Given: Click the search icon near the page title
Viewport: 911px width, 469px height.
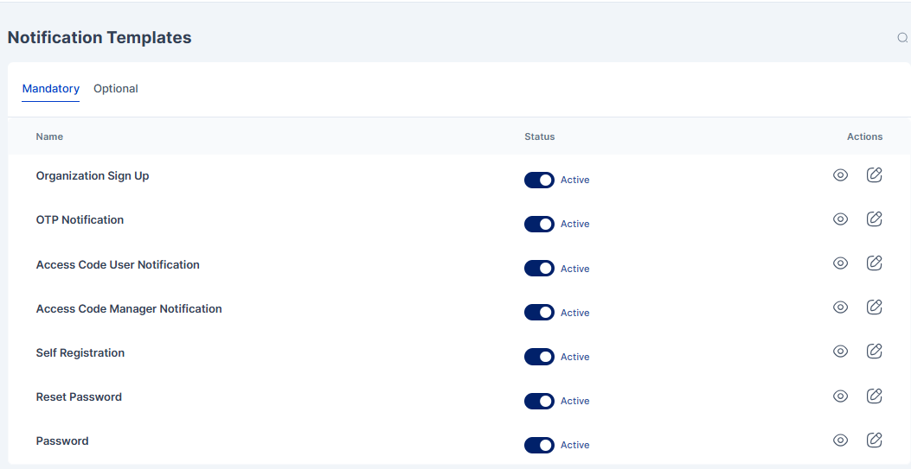Looking at the screenshot, I should pyautogui.click(x=902, y=38).
